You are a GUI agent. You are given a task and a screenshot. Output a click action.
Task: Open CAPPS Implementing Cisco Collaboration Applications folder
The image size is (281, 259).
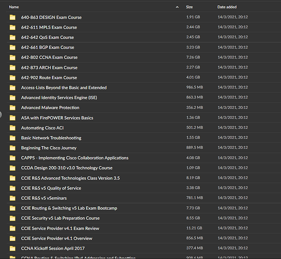point(144,158)
